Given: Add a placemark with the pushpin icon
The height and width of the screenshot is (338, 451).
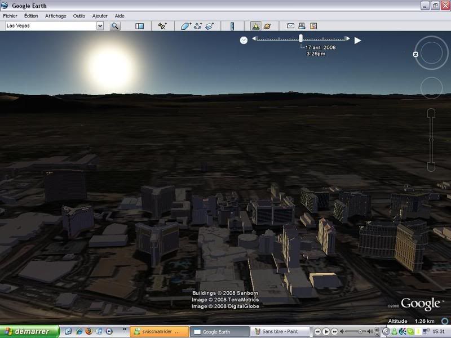Looking at the screenshot, I should [x=162, y=26].
